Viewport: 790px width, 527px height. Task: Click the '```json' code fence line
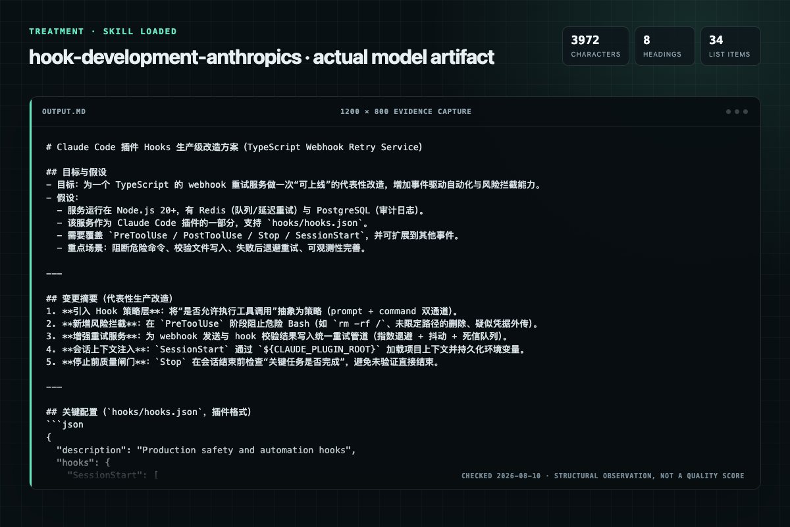(x=65, y=425)
